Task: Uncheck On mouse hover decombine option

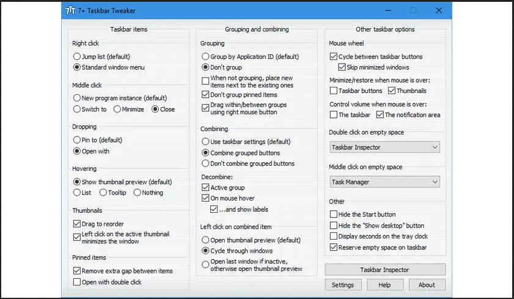Action: pos(205,198)
